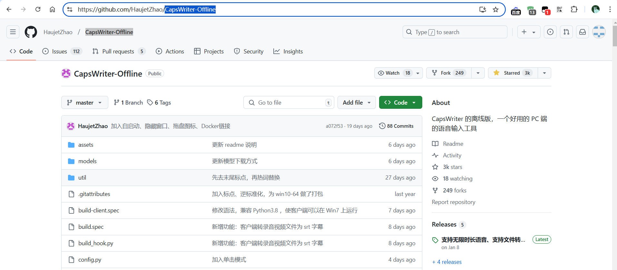Click the latest release tag icon
This screenshot has height=270, width=617.
click(435, 240)
